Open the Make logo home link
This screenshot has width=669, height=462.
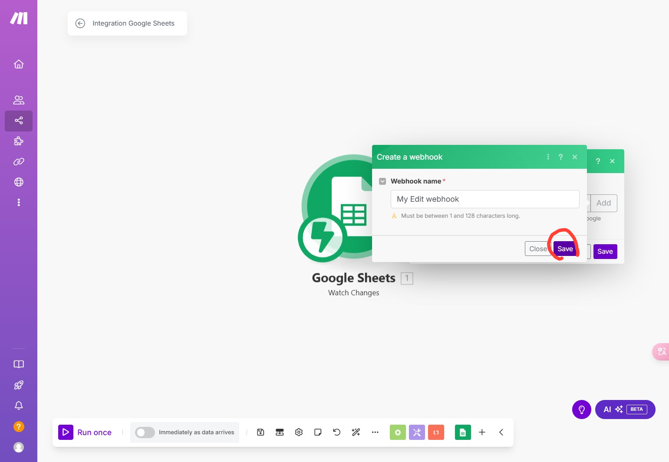tap(19, 18)
